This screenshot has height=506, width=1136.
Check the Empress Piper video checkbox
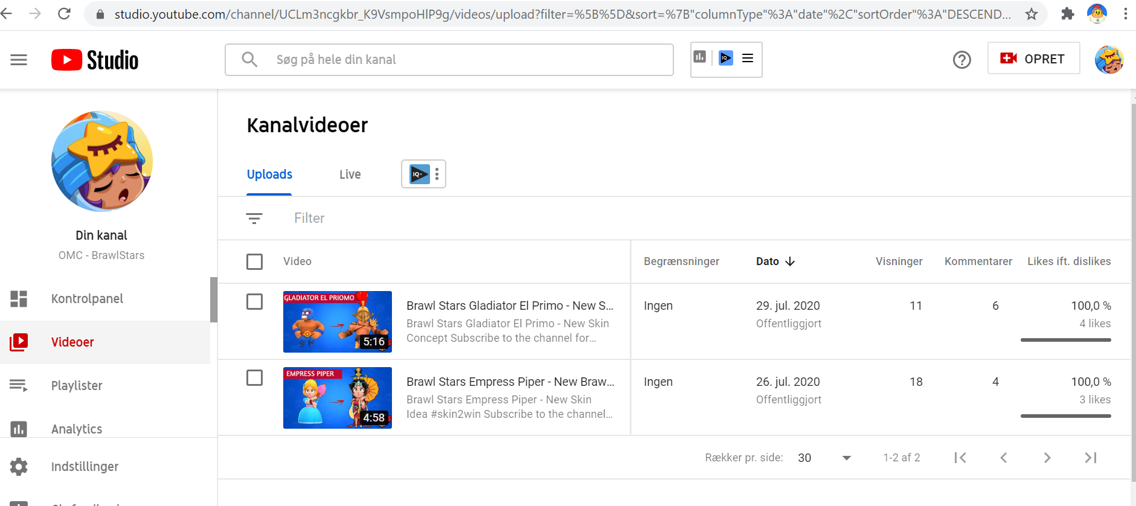(255, 377)
